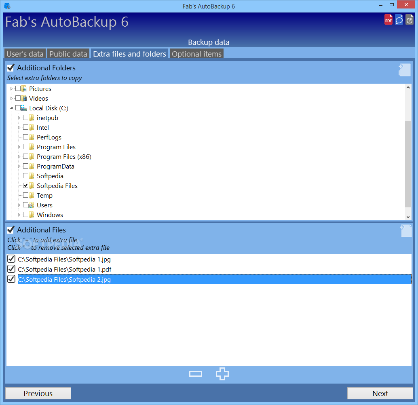This screenshot has width=418, height=405.
Task: Click the add file icon in Additional Files
Action: pyautogui.click(x=406, y=231)
